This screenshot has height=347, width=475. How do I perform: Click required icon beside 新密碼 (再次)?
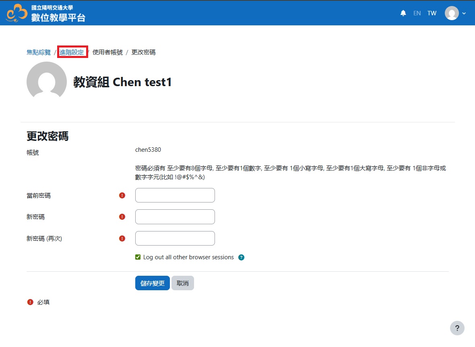pos(122,238)
